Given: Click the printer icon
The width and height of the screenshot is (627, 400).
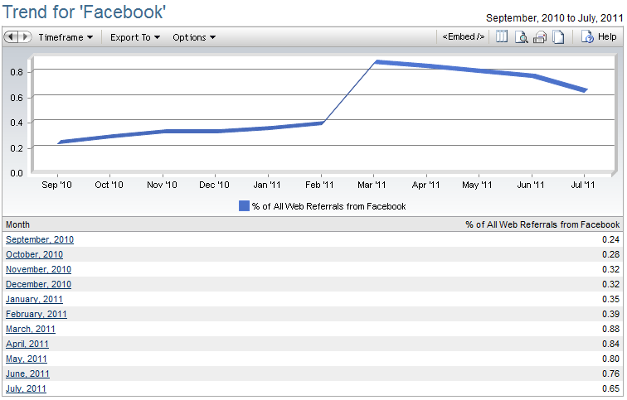Looking at the screenshot, I should pos(540,37).
